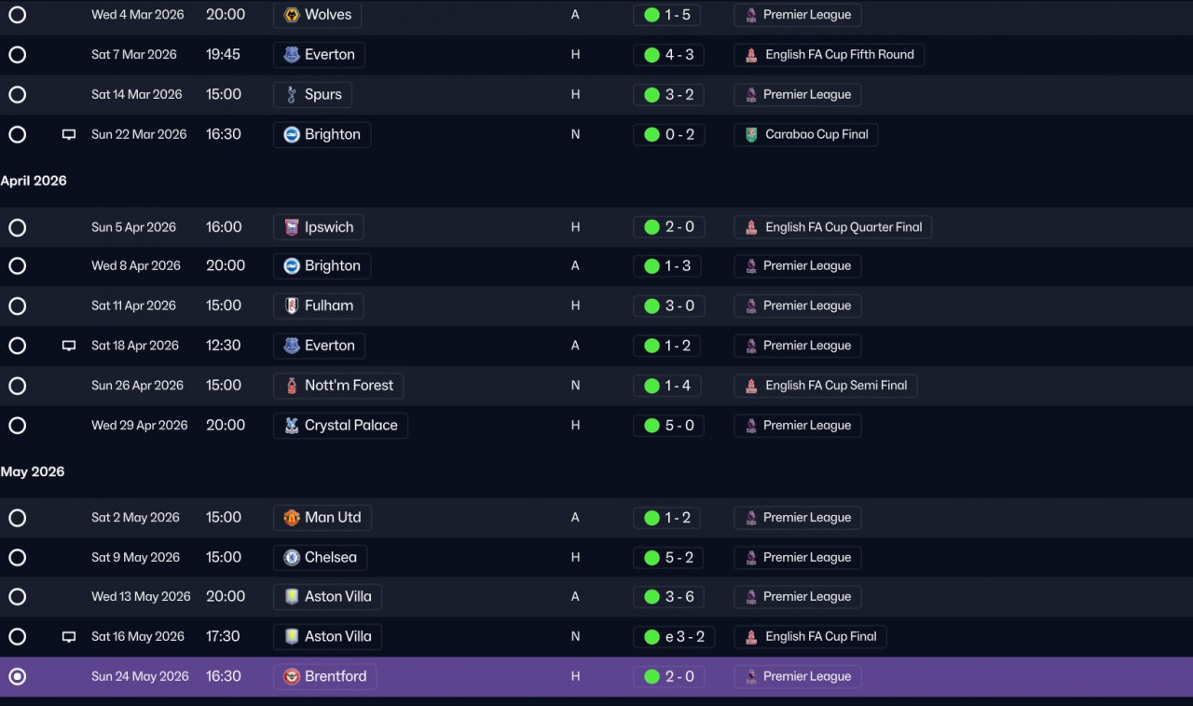
Task: Open the Aston Villa 3 - 6 match result
Action: [668, 597]
